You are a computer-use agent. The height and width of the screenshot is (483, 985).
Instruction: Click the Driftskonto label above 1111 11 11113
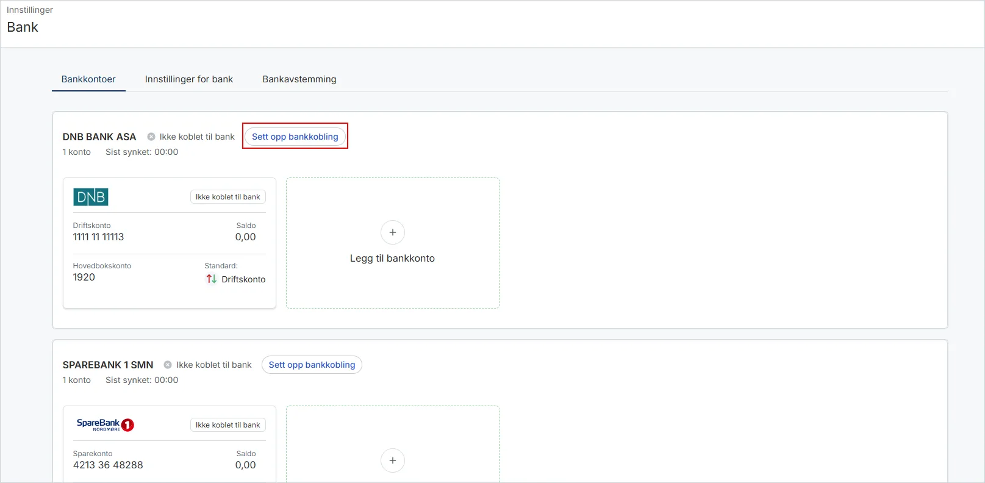92,226
